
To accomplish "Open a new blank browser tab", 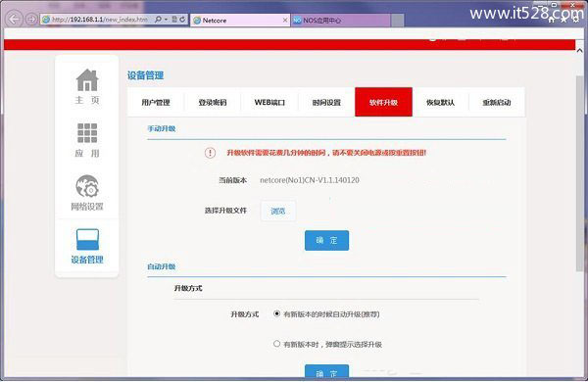I will coord(398,21).
